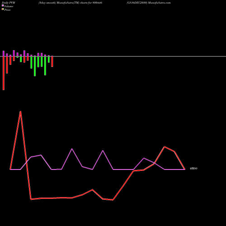Click the 'Daily PVM' title text

point(9,3)
